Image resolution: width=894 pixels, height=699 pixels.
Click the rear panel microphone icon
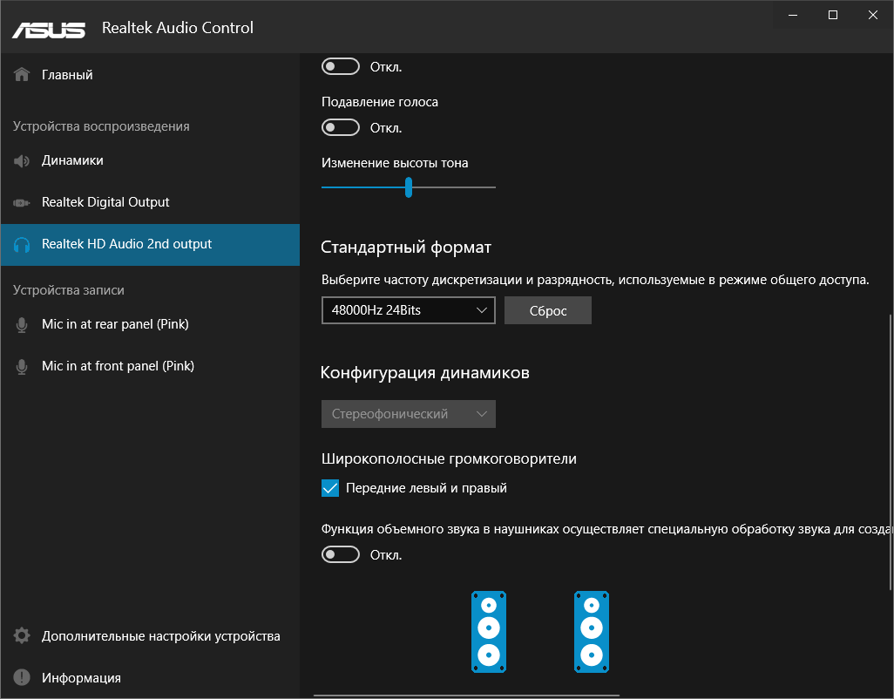coord(23,325)
